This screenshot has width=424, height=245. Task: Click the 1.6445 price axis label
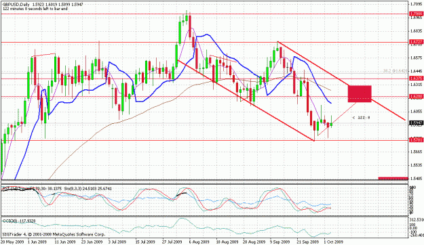[x=417, y=71]
